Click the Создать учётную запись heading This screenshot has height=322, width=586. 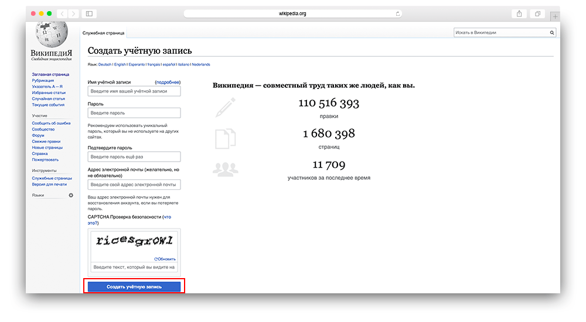tap(140, 51)
